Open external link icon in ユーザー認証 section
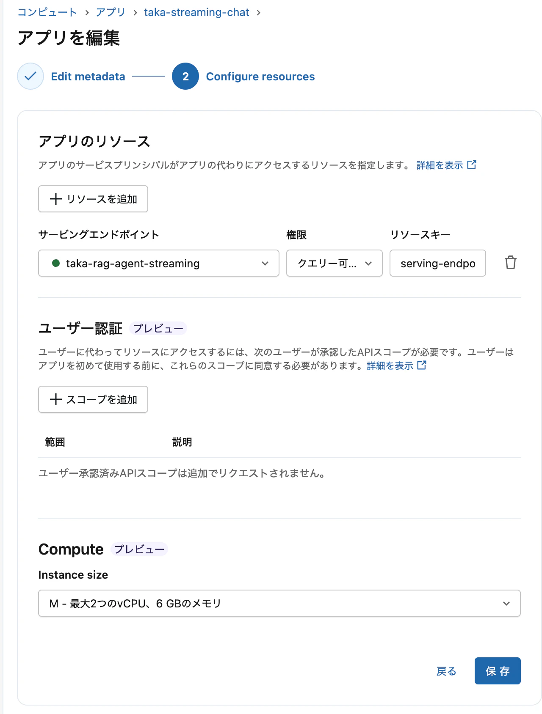542x714 pixels. (x=422, y=365)
